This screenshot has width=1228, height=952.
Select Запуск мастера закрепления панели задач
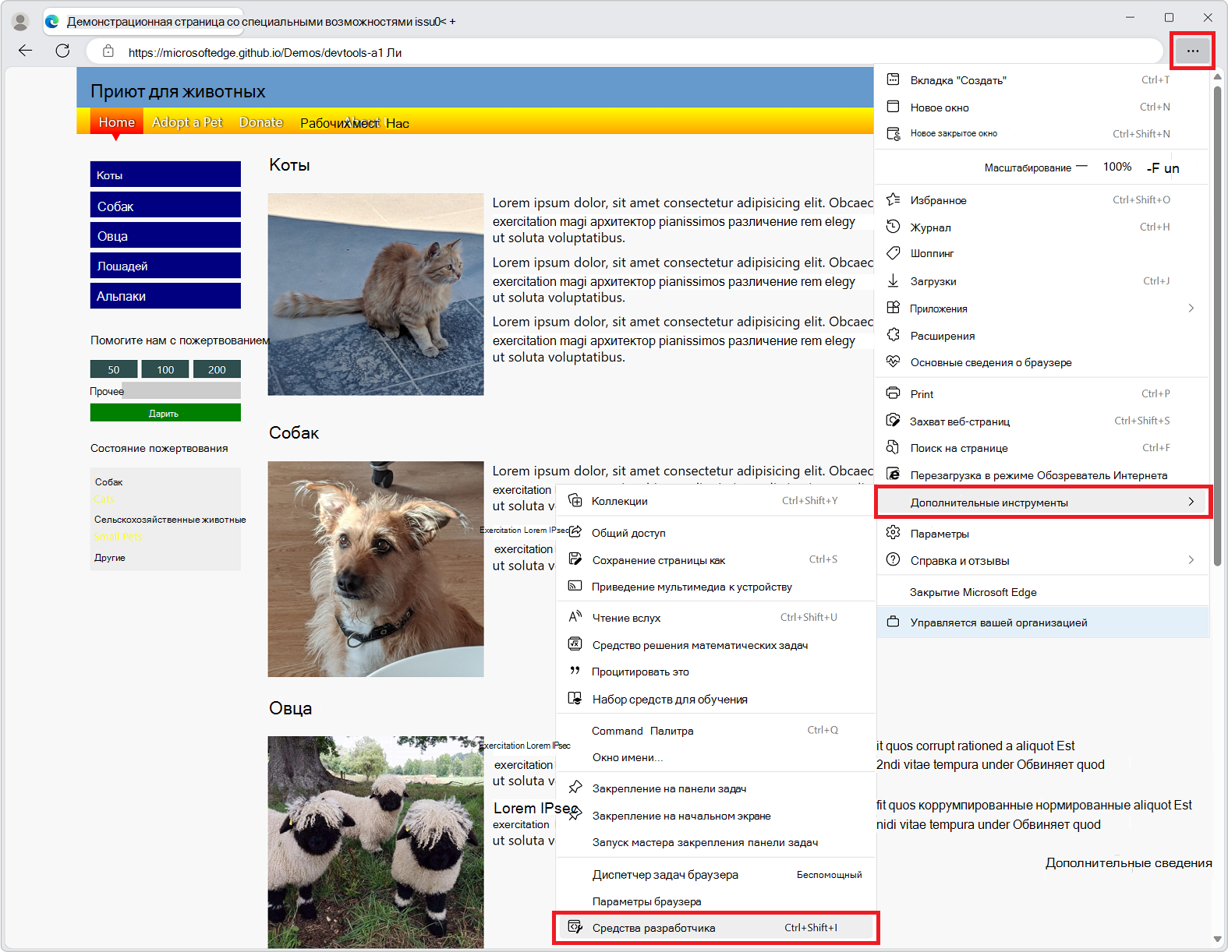point(716,842)
